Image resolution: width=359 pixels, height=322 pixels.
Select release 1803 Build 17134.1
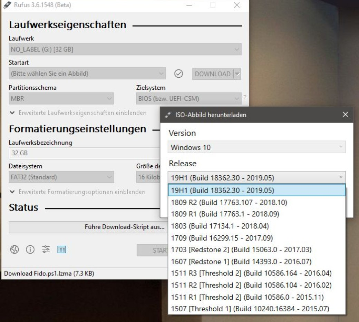[257, 226]
